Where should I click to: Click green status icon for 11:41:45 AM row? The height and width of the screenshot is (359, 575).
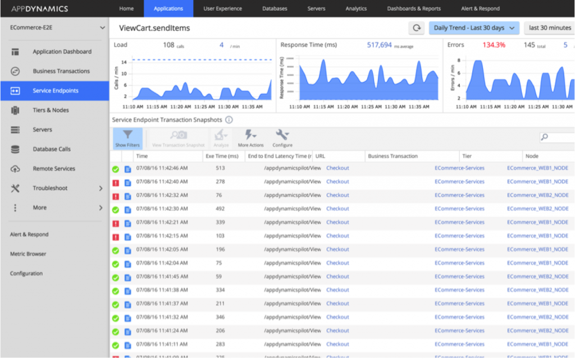[x=116, y=278]
